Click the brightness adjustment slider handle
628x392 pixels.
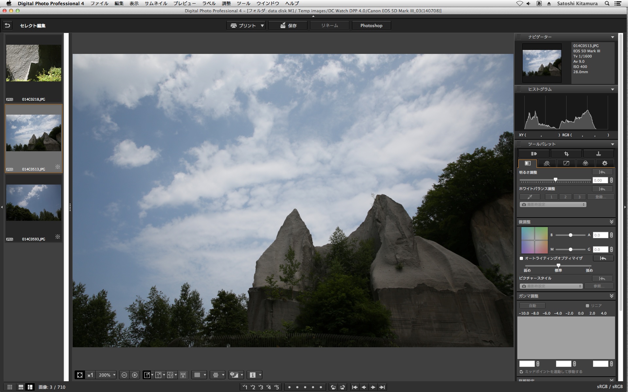[x=555, y=180]
